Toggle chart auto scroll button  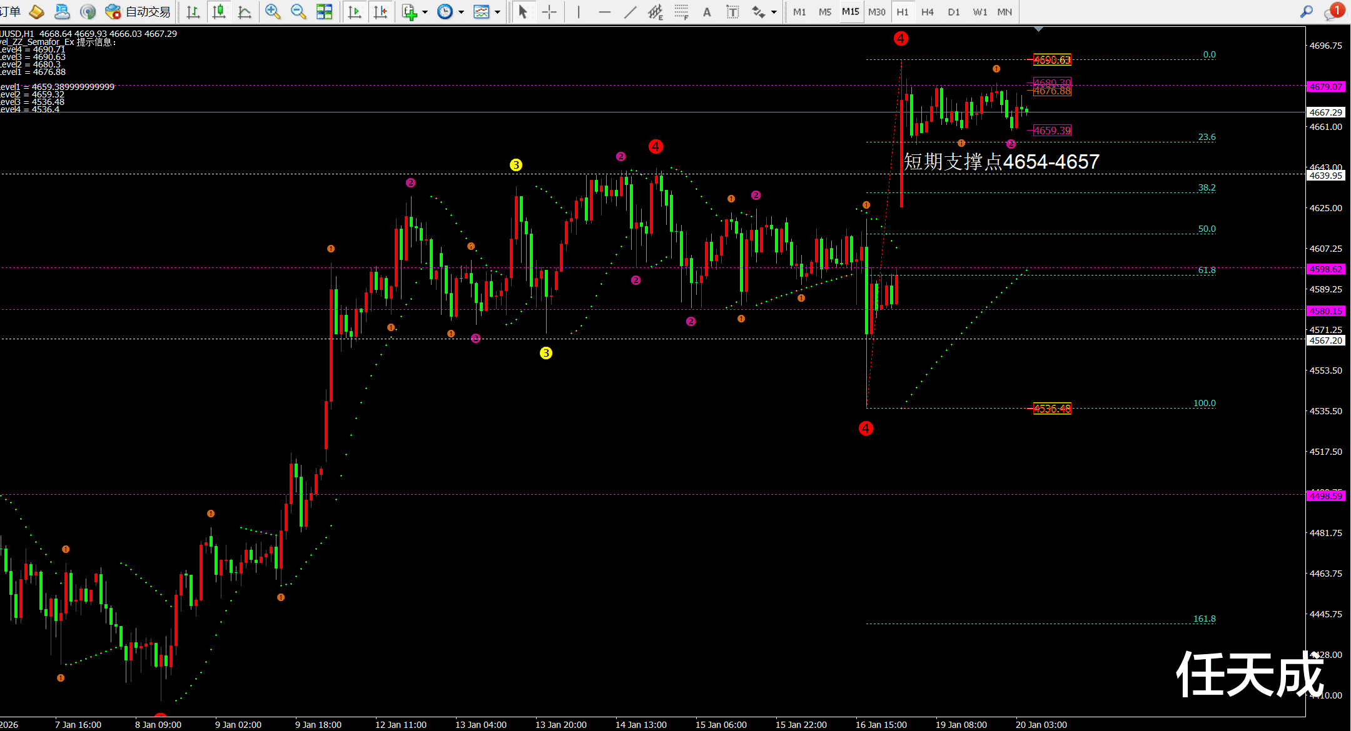[355, 11]
